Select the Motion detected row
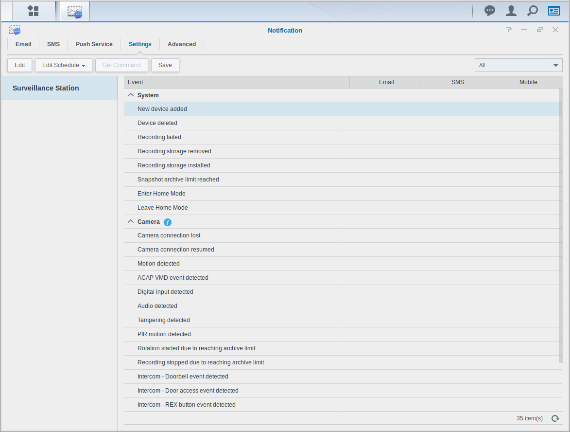Image resolution: width=570 pixels, height=432 pixels. click(x=343, y=264)
